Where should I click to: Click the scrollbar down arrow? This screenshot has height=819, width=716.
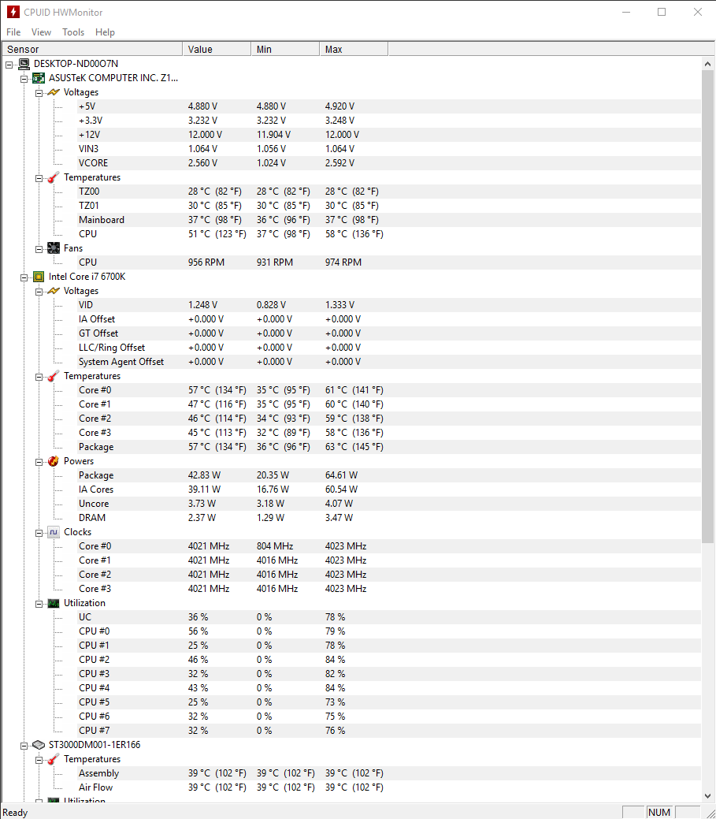pos(707,797)
